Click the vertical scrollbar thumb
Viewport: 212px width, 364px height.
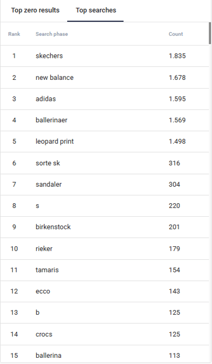(x=210, y=33)
